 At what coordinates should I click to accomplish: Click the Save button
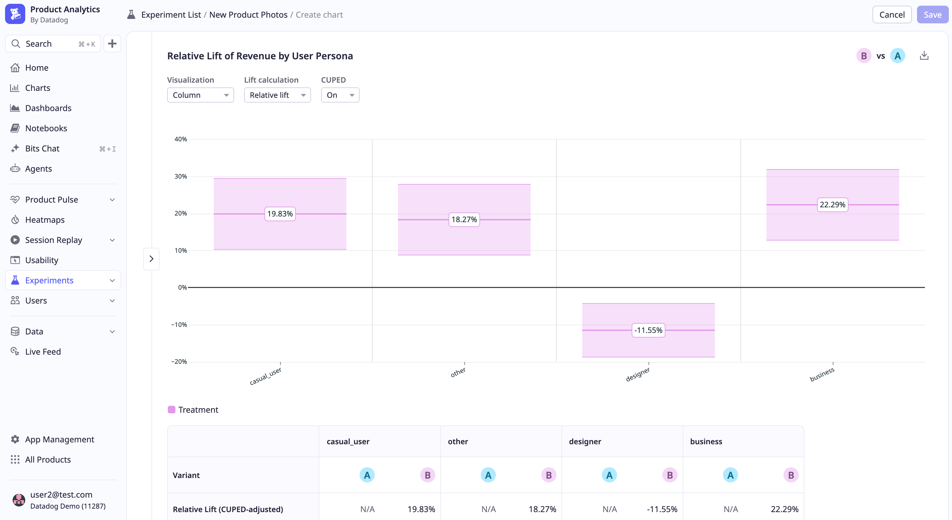(x=932, y=15)
